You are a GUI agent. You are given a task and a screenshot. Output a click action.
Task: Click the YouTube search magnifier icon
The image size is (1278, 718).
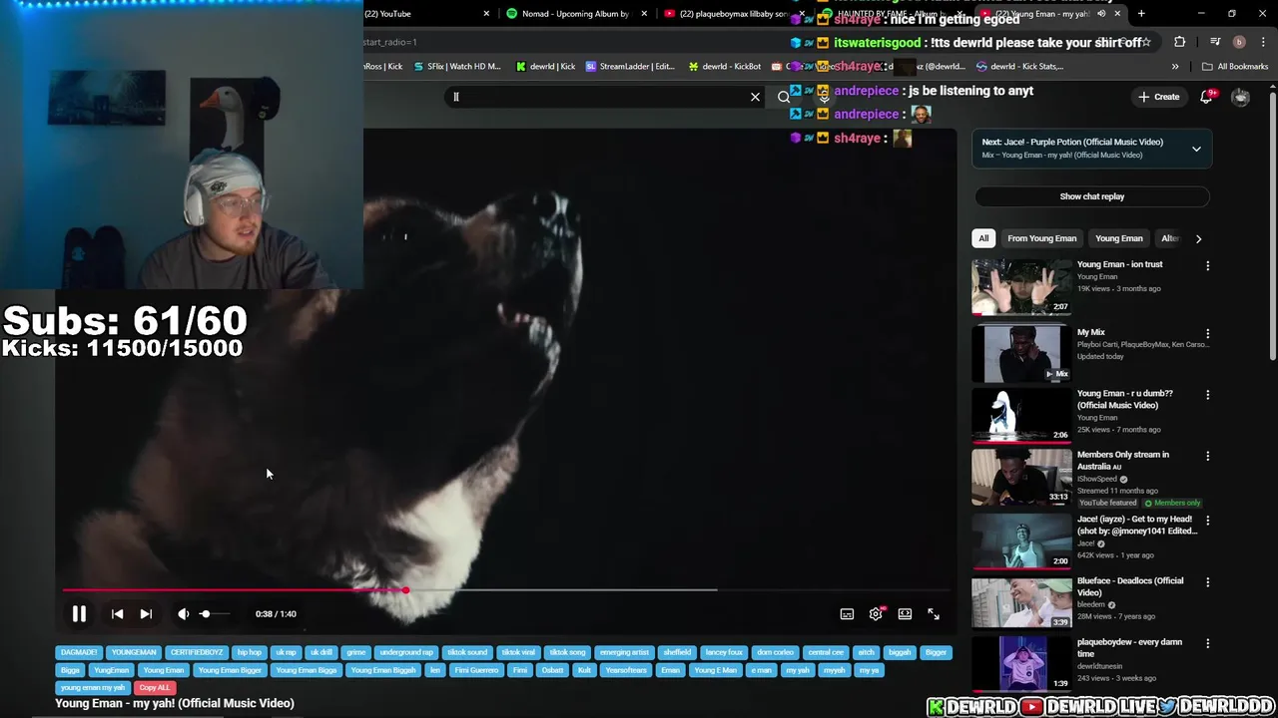[x=784, y=97]
